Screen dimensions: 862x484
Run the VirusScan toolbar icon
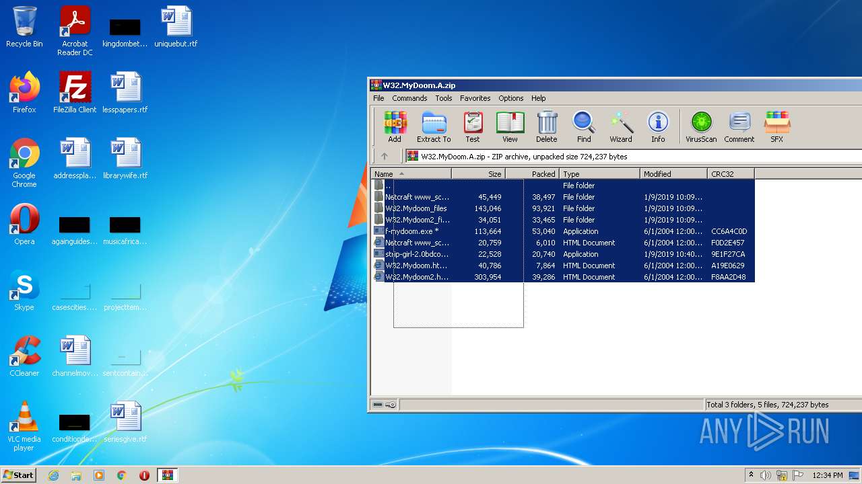701,127
